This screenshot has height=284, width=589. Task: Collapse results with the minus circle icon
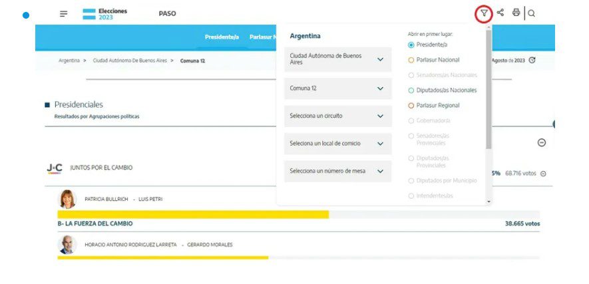[542, 142]
